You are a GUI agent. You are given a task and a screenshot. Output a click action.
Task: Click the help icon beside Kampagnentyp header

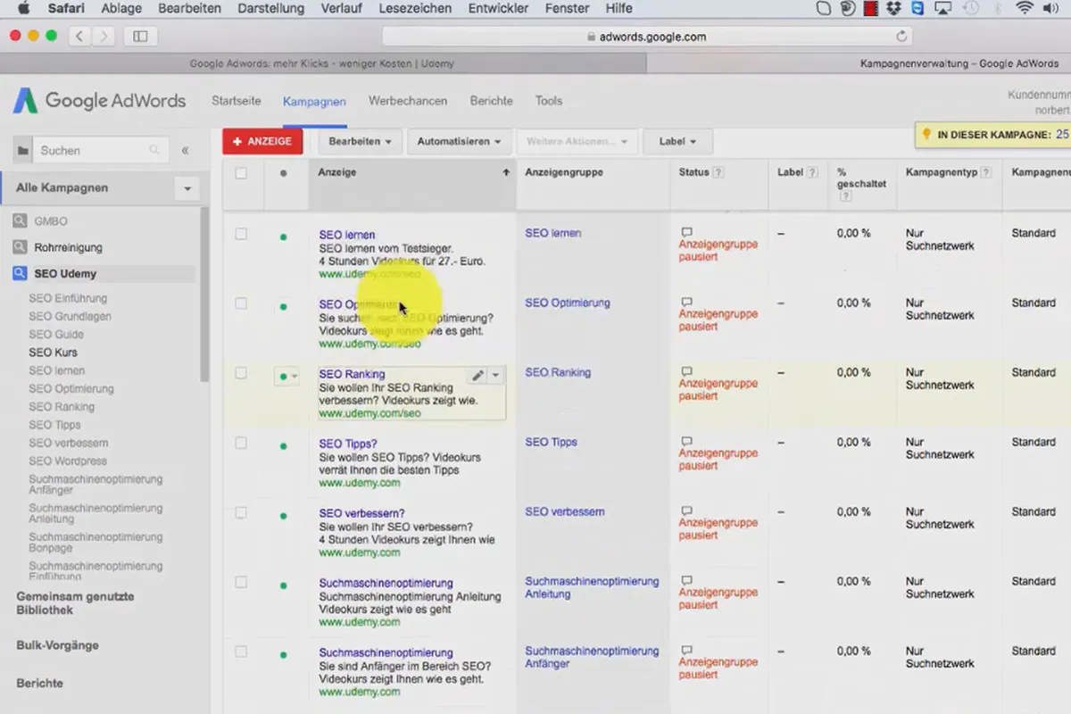(x=986, y=173)
